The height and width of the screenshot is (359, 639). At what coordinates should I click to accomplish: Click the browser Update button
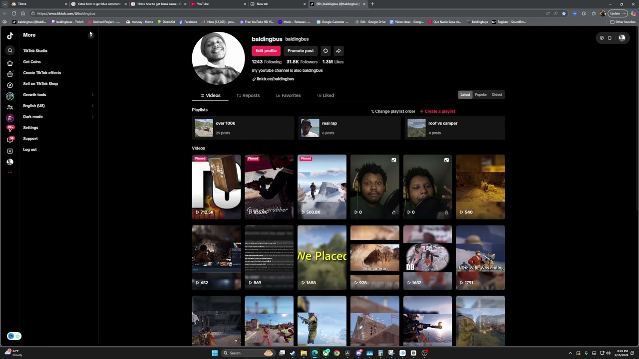pos(615,13)
